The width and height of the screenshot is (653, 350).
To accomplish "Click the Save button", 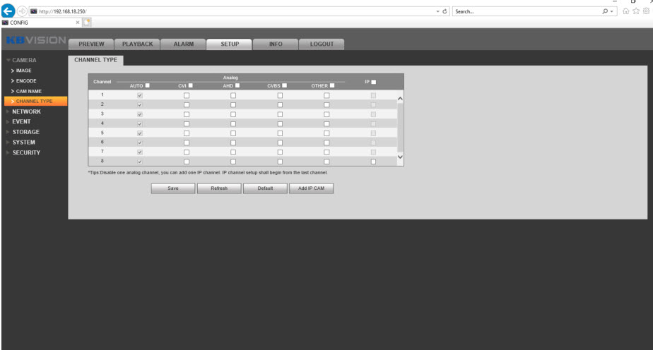I will [172, 188].
